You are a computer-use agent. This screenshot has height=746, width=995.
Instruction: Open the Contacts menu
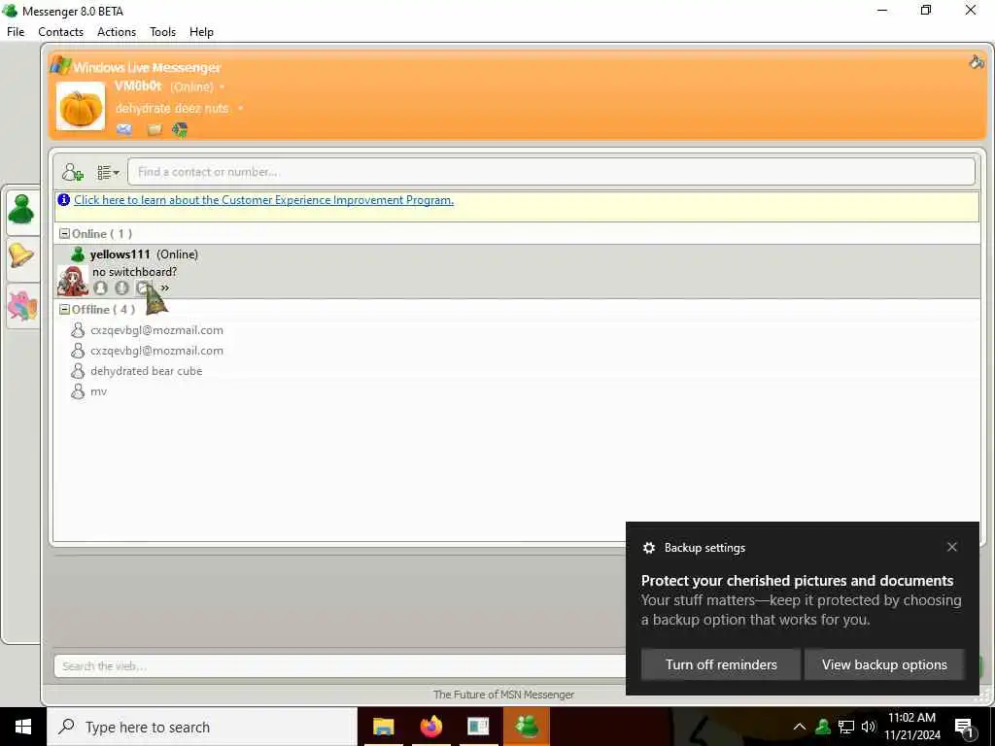61,32
